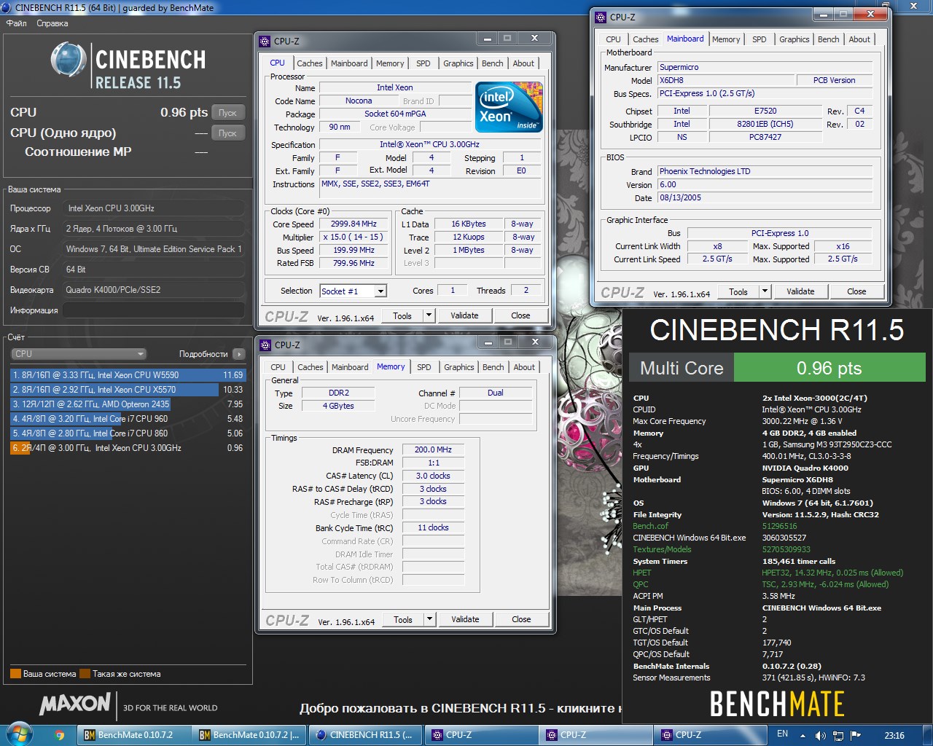Click the orange Ваша система legend square
The width and height of the screenshot is (933, 746).
click(x=15, y=674)
